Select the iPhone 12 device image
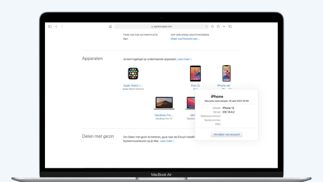Viewport: 323px width, 182px height. click(x=226, y=73)
